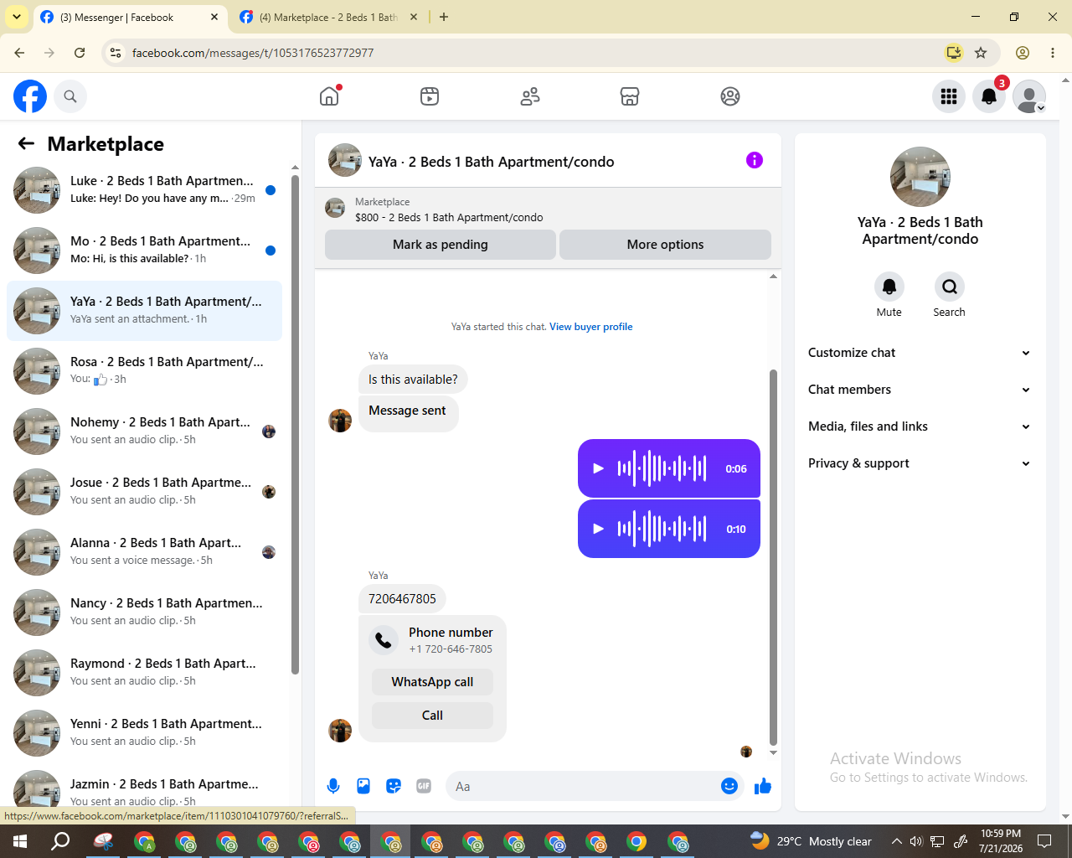The width and height of the screenshot is (1072, 858).
Task: Click the Call button in phone card
Action: click(432, 716)
